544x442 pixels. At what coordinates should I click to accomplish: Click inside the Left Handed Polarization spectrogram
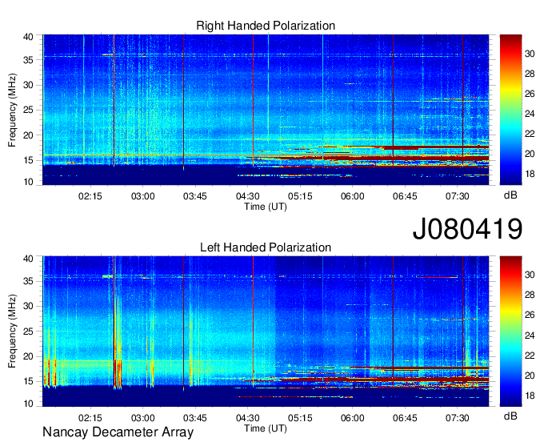coord(266,331)
